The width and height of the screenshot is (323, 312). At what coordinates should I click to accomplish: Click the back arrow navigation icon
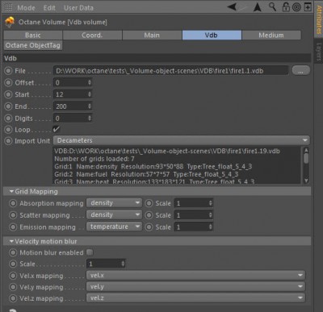[x=232, y=7]
